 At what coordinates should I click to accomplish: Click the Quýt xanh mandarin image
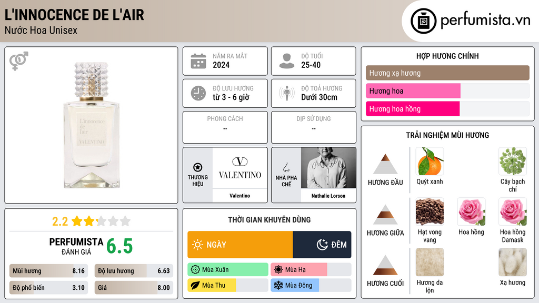[430, 161]
